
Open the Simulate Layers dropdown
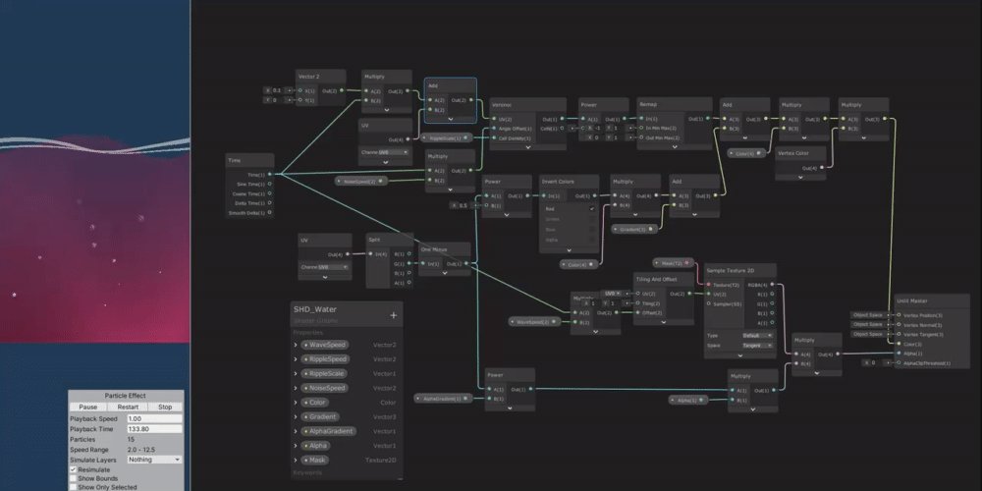[x=154, y=459]
